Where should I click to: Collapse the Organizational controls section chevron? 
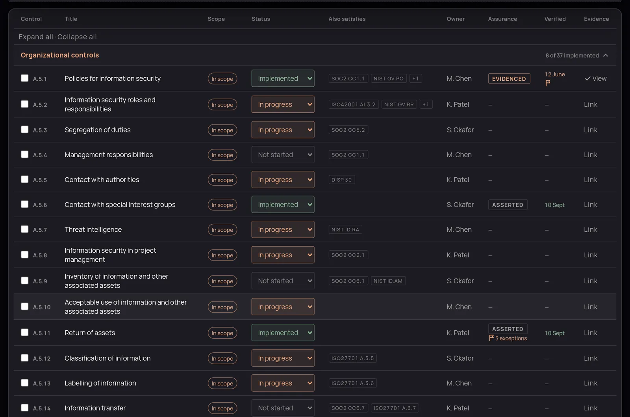[606, 55]
